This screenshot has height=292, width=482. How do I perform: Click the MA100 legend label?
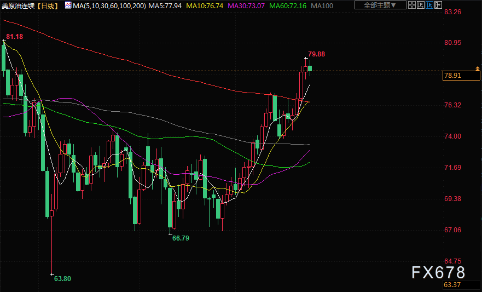[322, 5]
